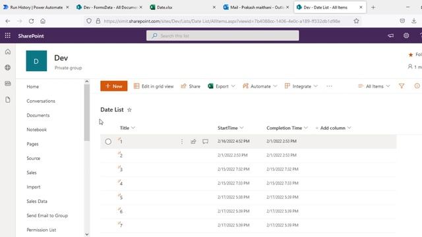
Task: Open browser downloads arrow icon
Action: (414, 21)
